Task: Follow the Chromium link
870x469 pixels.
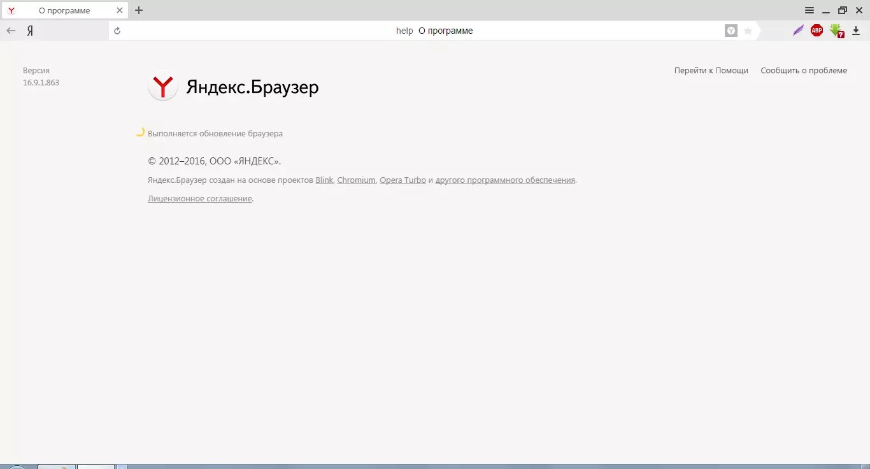Action: [356, 180]
